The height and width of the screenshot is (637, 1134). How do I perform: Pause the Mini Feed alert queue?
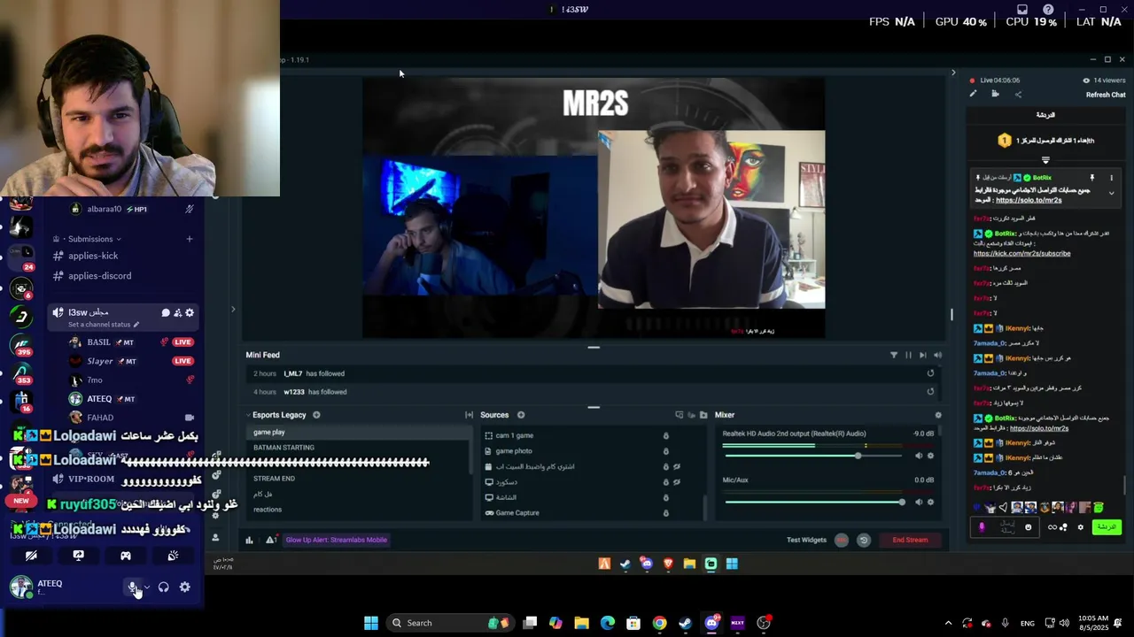pyautogui.click(x=908, y=355)
